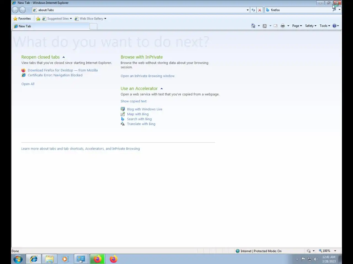The height and width of the screenshot is (264, 353).
Task: Click the blank new tab button
Action: [93, 26]
